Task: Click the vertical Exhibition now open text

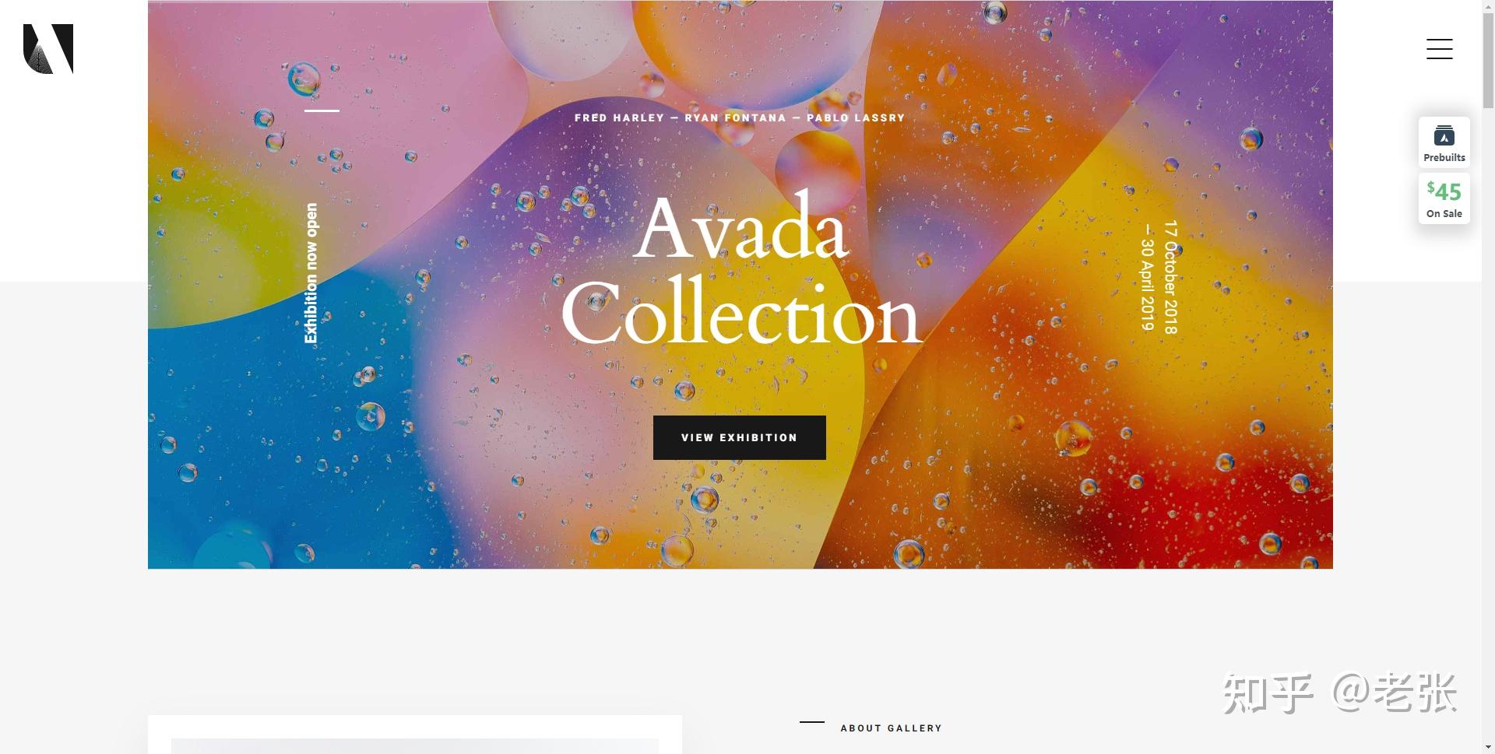Action: point(311,273)
